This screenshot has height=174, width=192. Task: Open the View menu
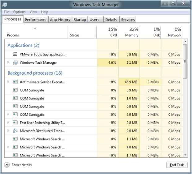pos(33,12)
